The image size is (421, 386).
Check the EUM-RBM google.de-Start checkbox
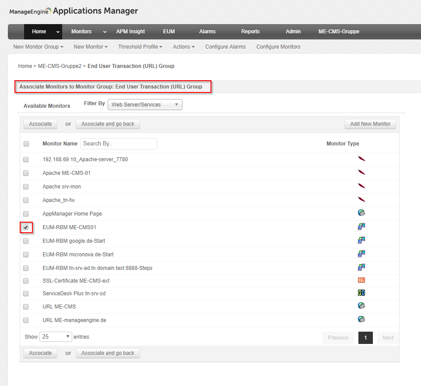[x=26, y=241]
